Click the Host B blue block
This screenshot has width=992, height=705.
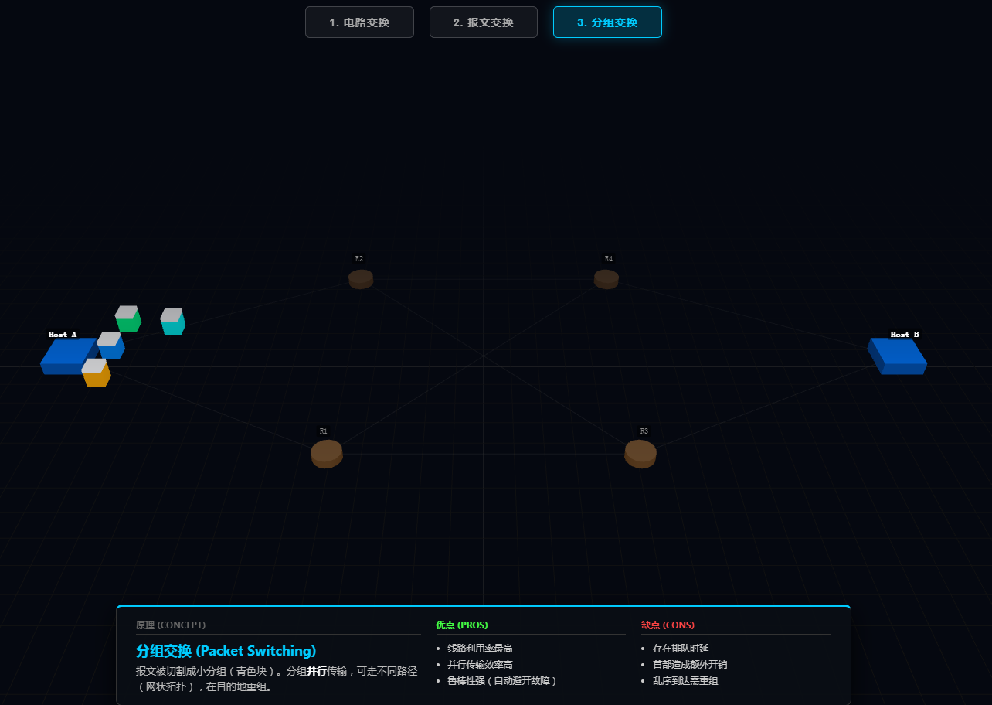(897, 356)
